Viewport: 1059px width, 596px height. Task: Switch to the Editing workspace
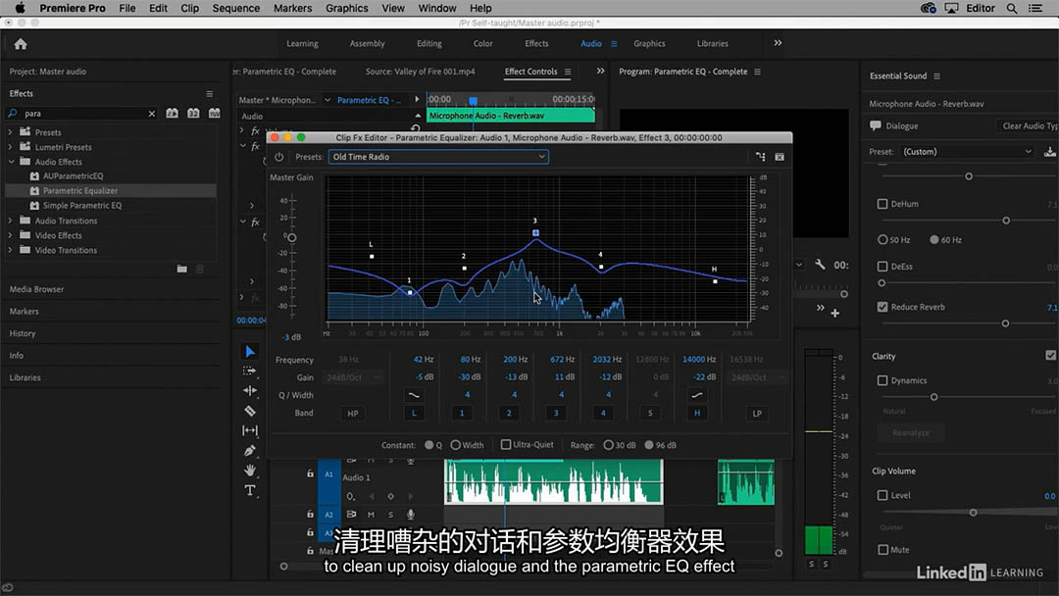coord(429,44)
